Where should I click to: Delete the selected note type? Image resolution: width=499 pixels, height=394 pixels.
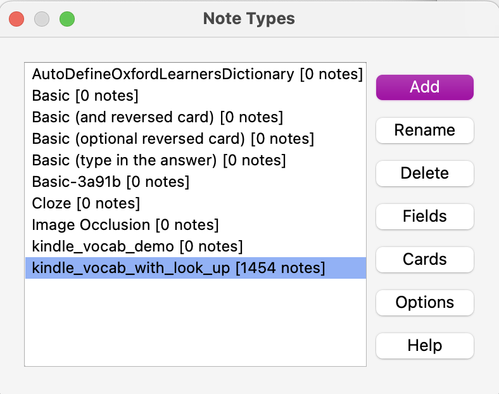click(x=424, y=174)
